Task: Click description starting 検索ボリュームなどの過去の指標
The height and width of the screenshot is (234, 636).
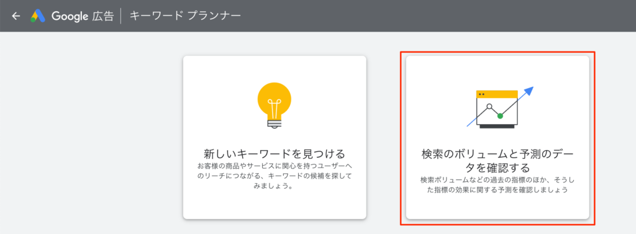Action: point(497,184)
